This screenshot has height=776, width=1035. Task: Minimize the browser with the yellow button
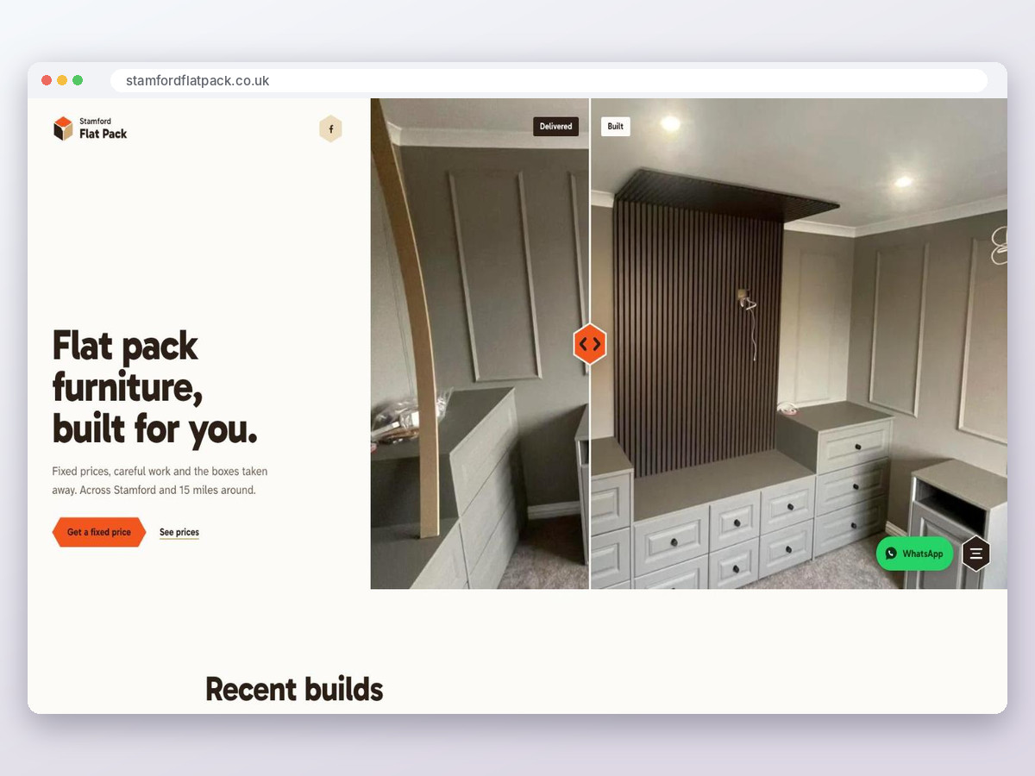[62, 80]
